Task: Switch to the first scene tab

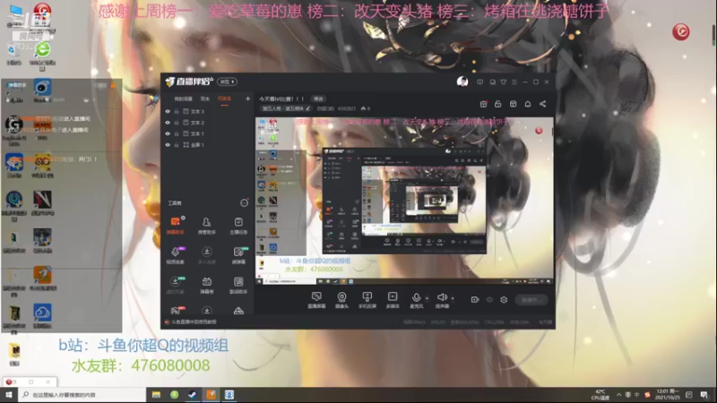Action: point(183,99)
